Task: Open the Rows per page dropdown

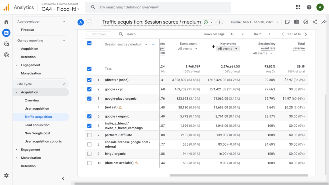Action: (238, 34)
